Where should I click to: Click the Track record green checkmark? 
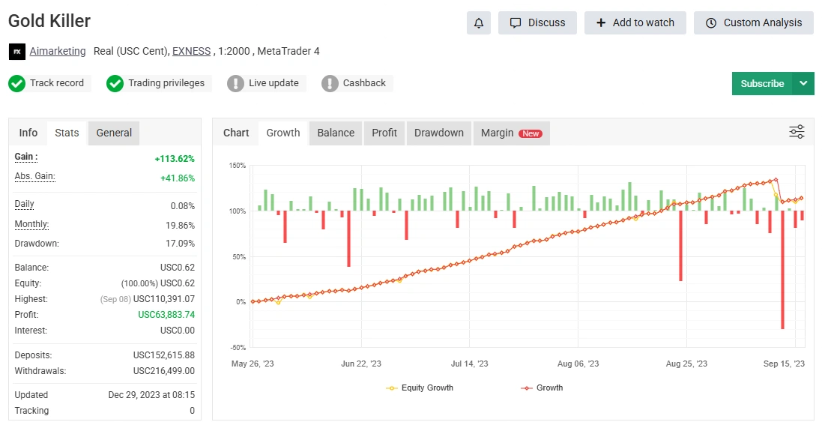tap(17, 83)
